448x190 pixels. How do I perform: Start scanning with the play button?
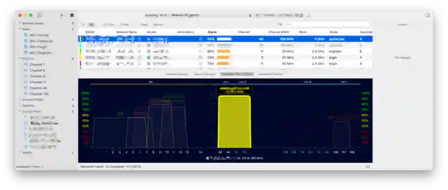(x=62, y=15)
